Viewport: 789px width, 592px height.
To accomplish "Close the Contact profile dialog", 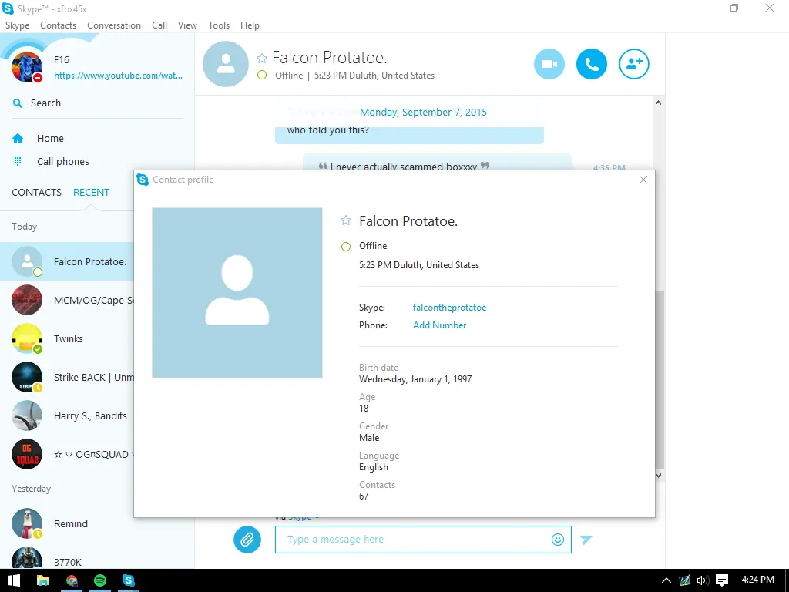I will [643, 180].
